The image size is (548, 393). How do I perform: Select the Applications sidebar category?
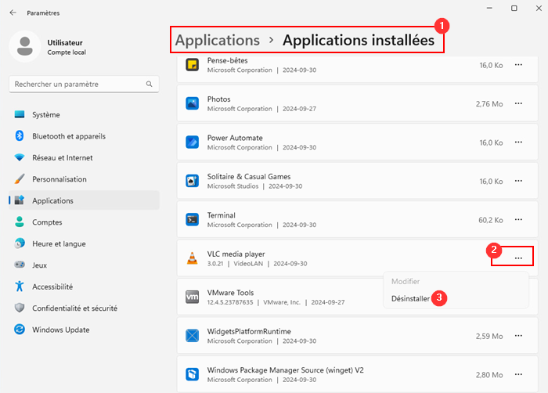[x=84, y=200]
